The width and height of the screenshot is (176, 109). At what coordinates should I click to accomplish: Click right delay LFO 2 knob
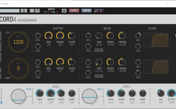coord(88,73)
